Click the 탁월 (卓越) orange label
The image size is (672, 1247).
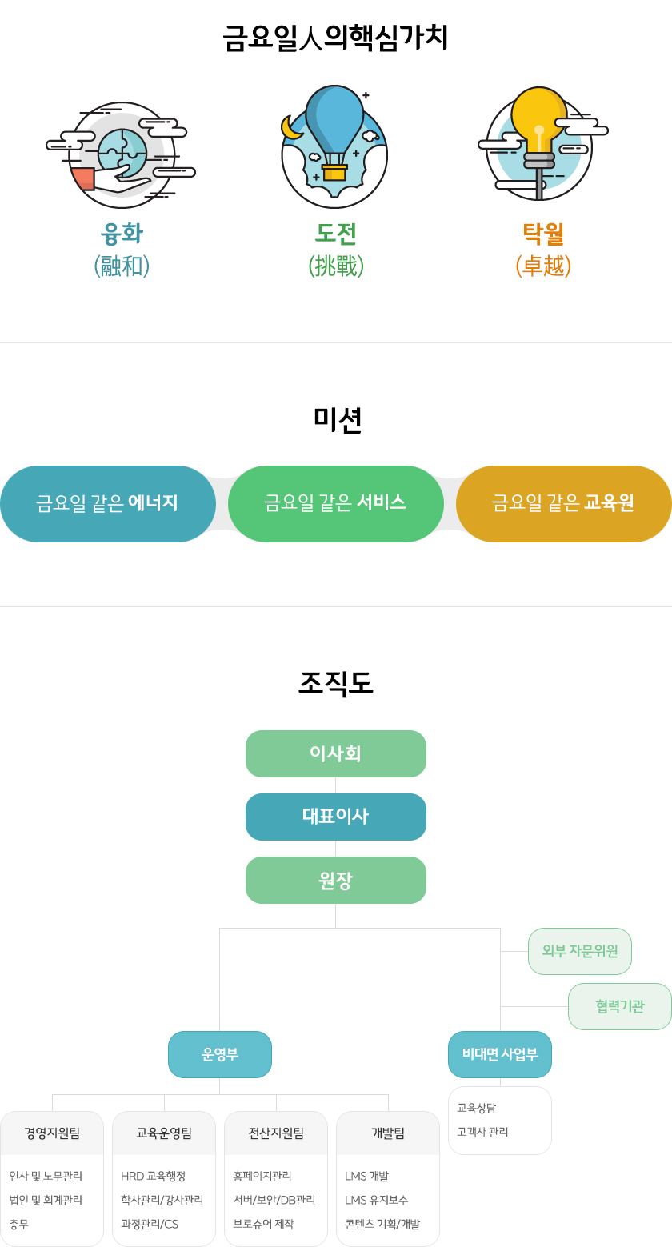pyautogui.click(x=543, y=249)
